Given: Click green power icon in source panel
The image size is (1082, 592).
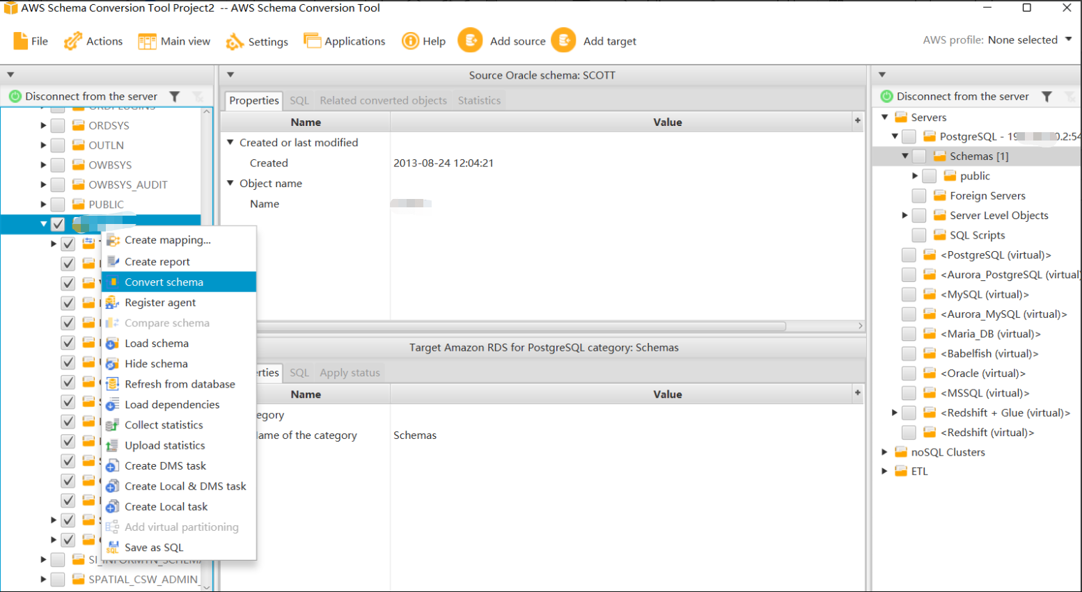Looking at the screenshot, I should tap(15, 97).
